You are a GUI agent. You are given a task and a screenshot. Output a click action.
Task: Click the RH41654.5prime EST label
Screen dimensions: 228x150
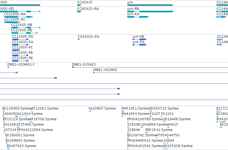(x=136, y=114)
